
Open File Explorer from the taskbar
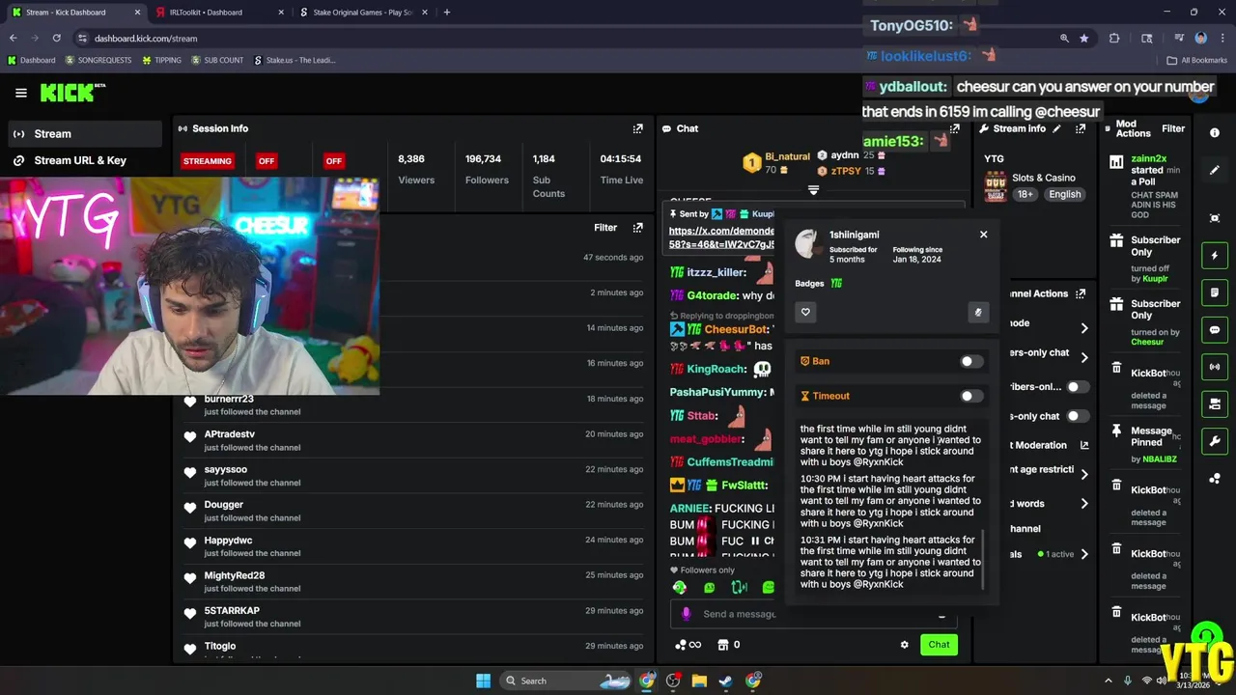699,681
